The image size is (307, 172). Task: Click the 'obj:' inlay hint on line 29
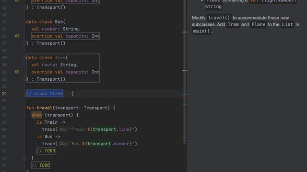point(63,129)
